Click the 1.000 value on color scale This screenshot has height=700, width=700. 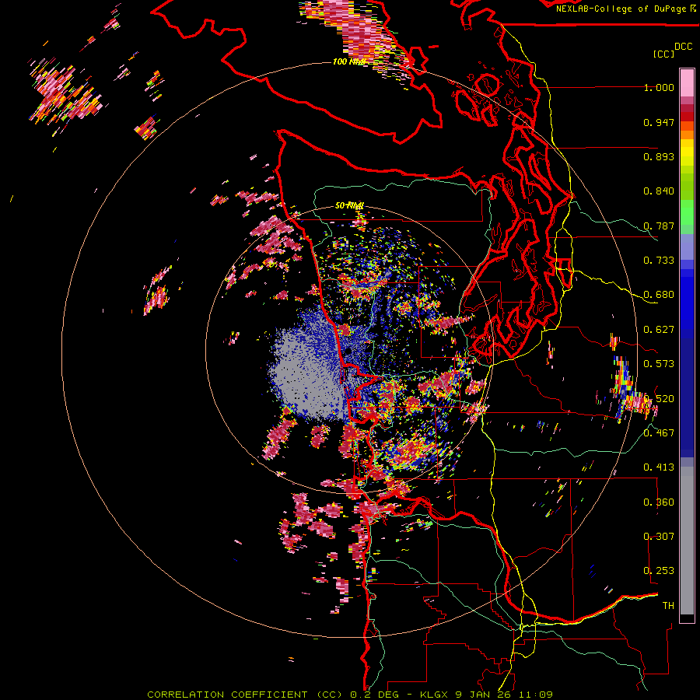pos(659,87)
